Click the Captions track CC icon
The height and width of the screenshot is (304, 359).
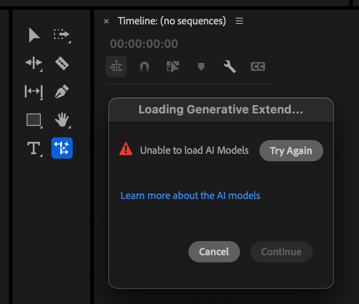[258, 66]
